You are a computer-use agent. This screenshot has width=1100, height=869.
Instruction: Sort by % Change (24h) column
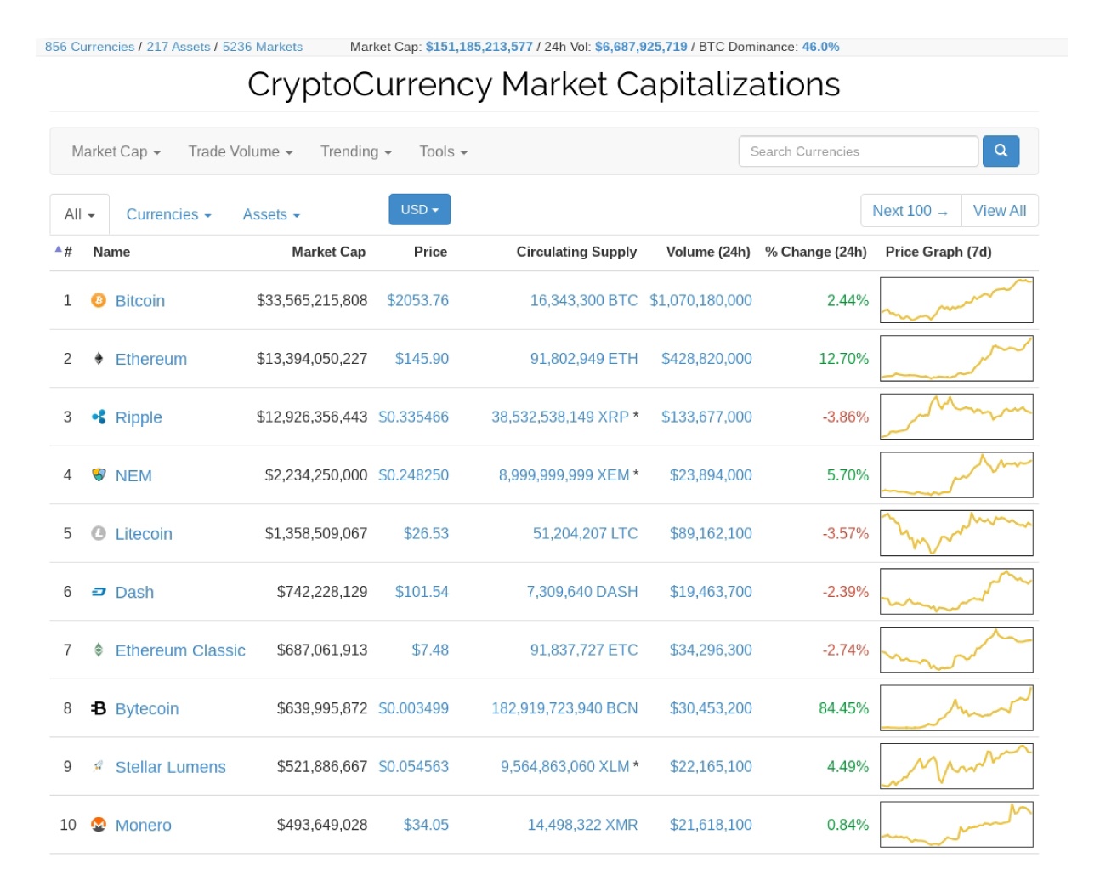[x=816, y=252]
